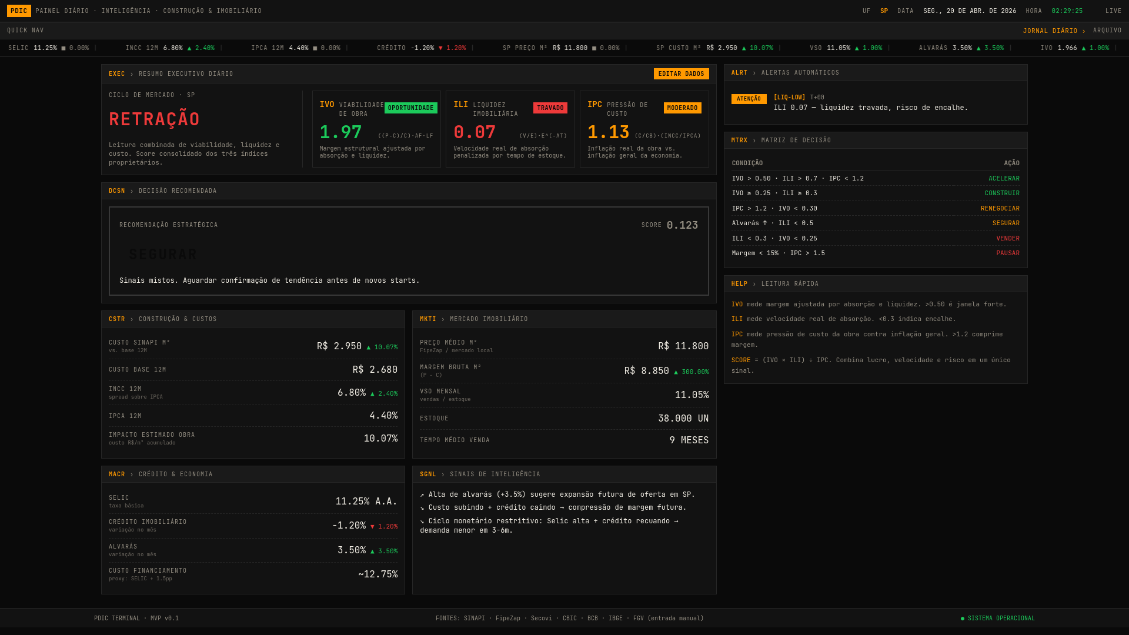Click the Travado badge on ILI card
The width and height of the screenshot is (1129, 635).
550,108
